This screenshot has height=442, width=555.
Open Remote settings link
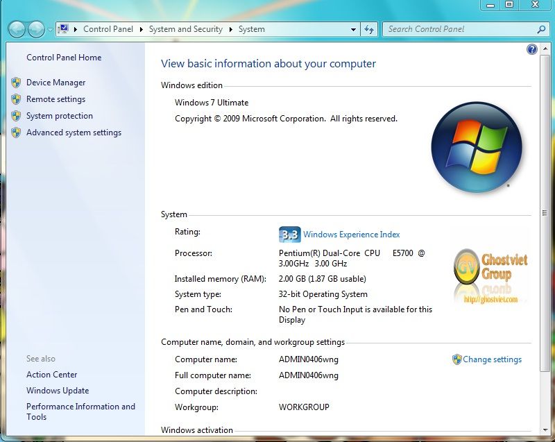click(56, 99)
